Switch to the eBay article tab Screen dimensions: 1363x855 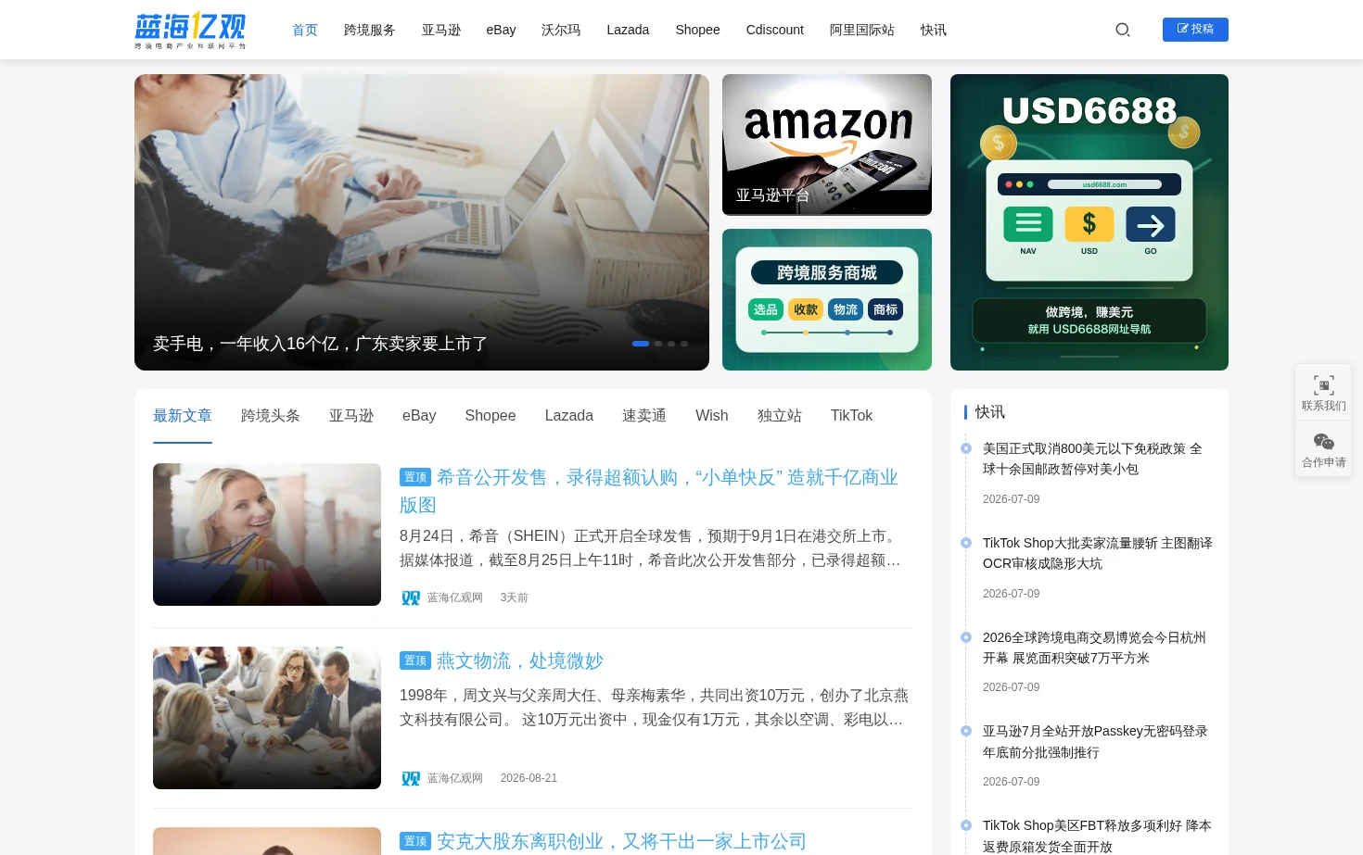click(419, 416)
